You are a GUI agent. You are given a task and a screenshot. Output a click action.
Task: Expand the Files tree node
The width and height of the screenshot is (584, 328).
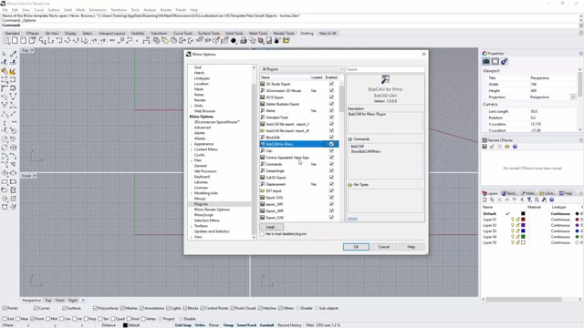(192, 160)
